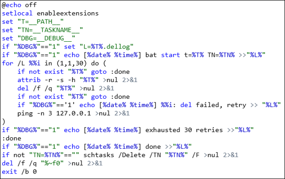Click the "DBG=__DEBUG__" string
Viewport: 285px width, 179px height.
click(x=46, y=39)
